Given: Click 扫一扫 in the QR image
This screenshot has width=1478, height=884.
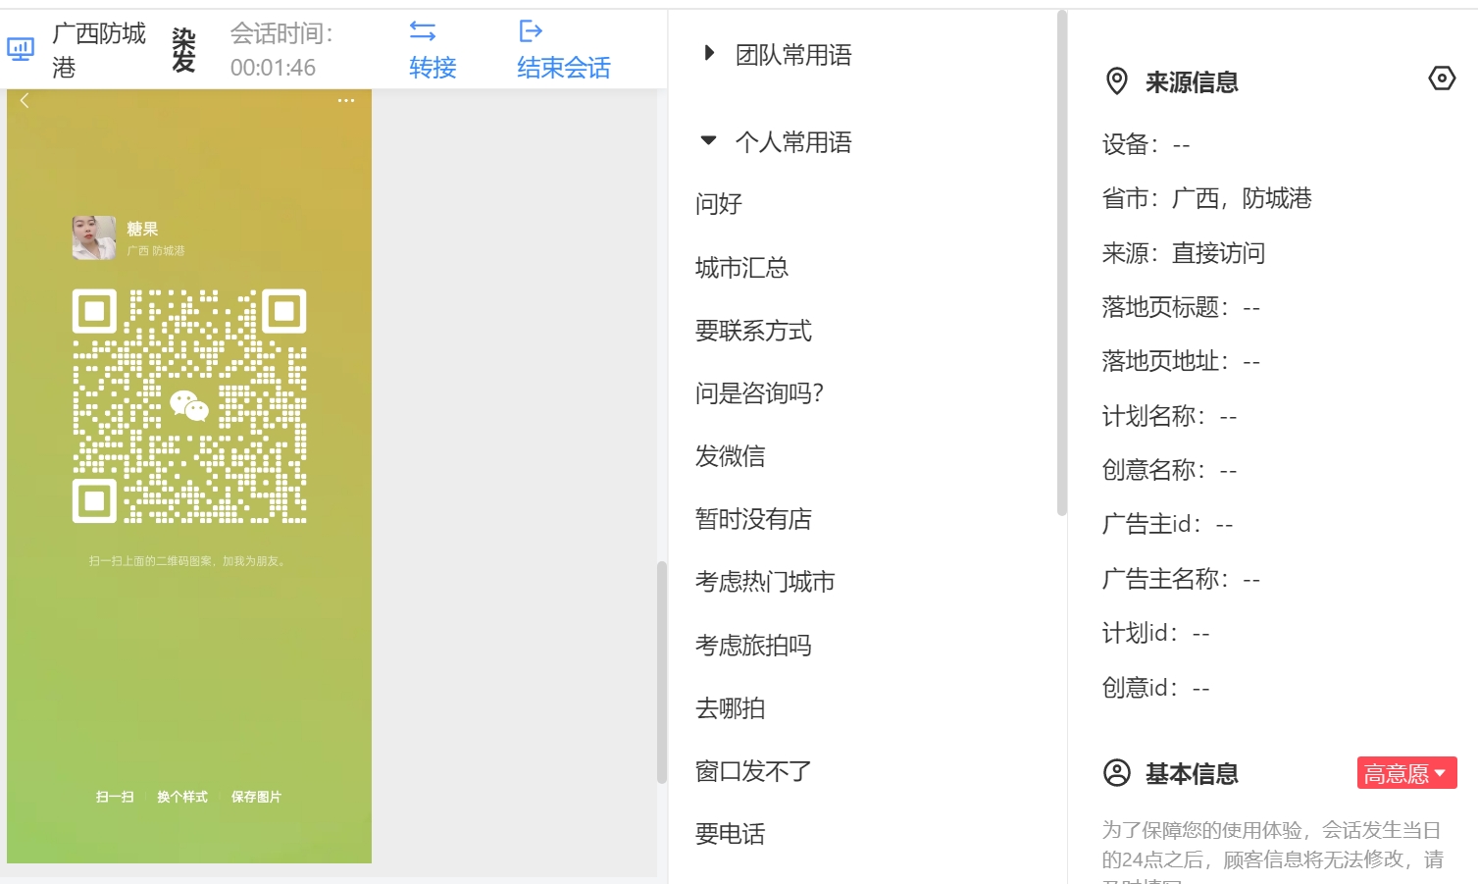Looking at the screenshot, I should click(115, 797).
